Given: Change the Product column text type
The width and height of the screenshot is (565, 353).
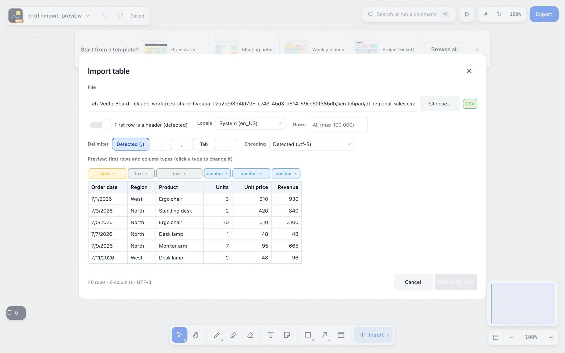Looking at the screenshot, I should [x=179, y=173].
